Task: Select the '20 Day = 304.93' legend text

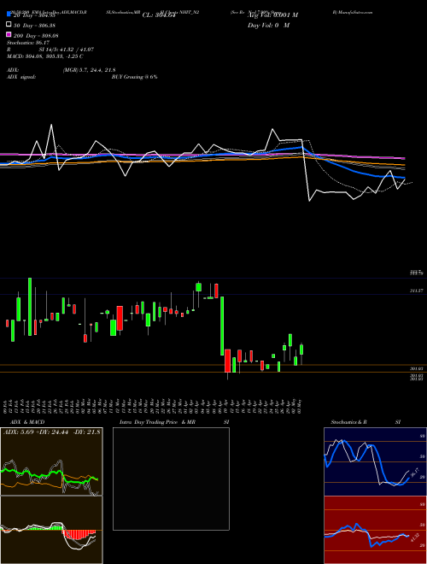Action: pyautogui.click(x=34, y=15)
